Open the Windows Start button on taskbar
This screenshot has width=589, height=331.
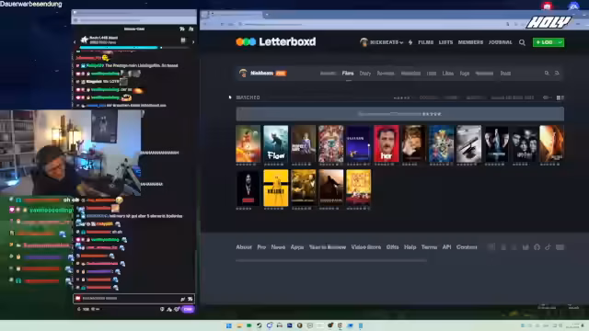(229, 325)
